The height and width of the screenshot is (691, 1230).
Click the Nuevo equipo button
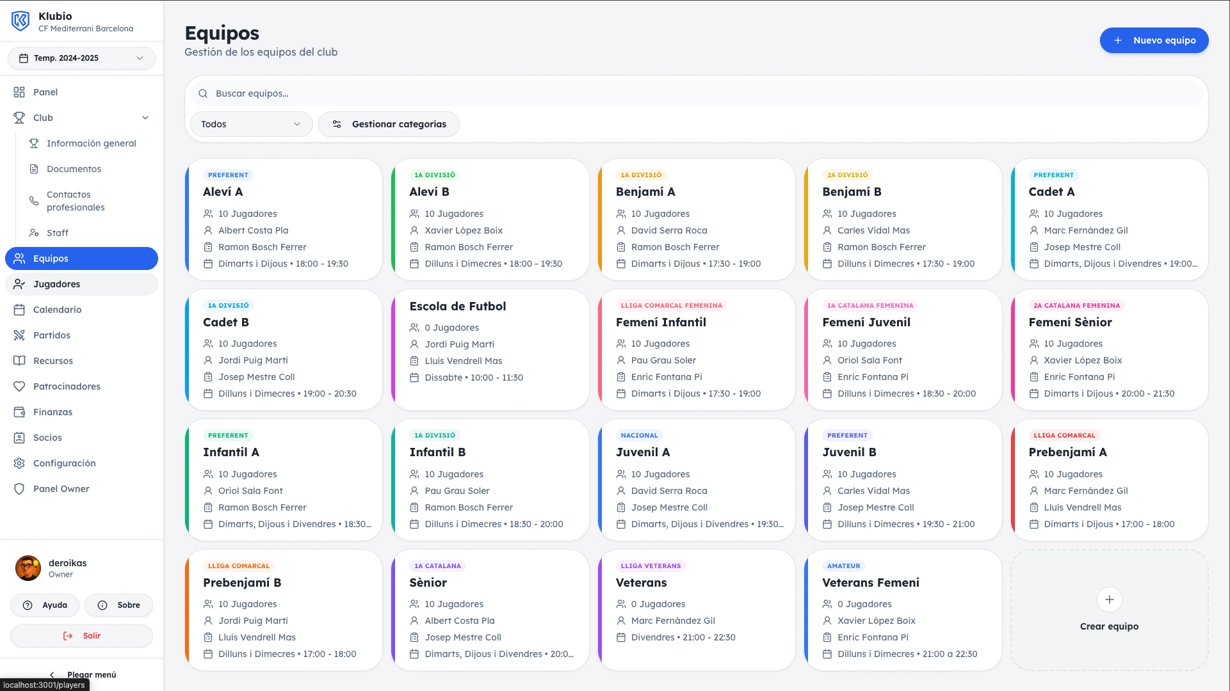tap(1154, 40)
